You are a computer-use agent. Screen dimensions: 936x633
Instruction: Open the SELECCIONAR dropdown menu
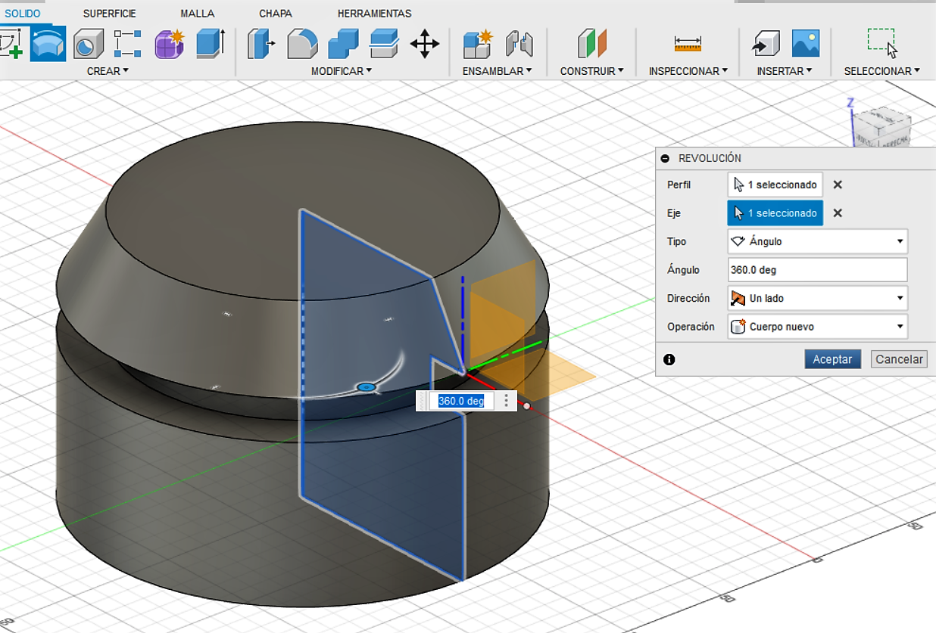coord(881,70)
